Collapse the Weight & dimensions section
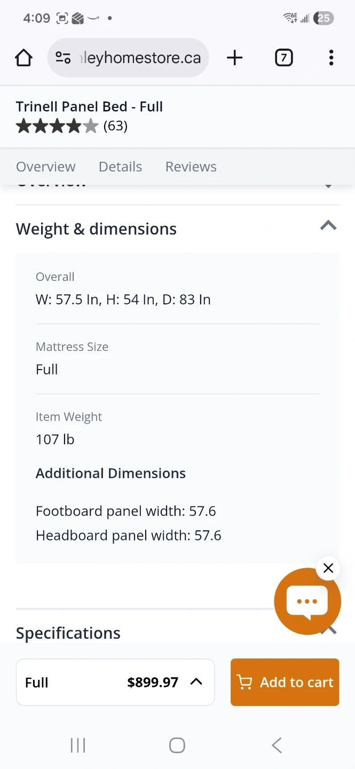This screenshot has width=355, height=769. pyautogui.click(x=328, y=226)
